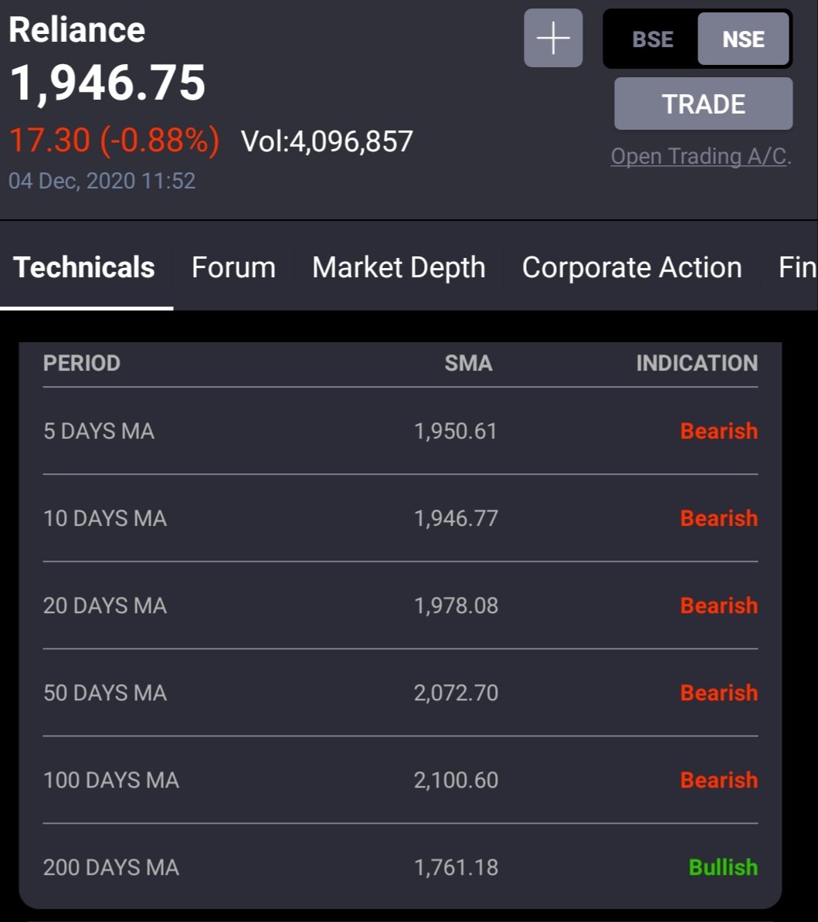Tap the PERIOD column header
Image resolution: width=818 pixels, height=922 pixels.
pyautogui.click(x=82, y=363)
